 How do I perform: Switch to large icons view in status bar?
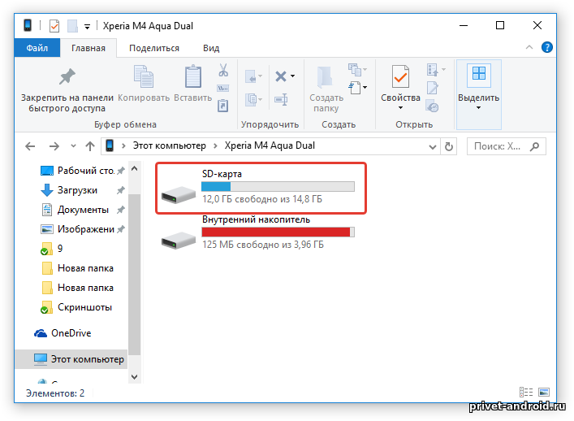542,393
